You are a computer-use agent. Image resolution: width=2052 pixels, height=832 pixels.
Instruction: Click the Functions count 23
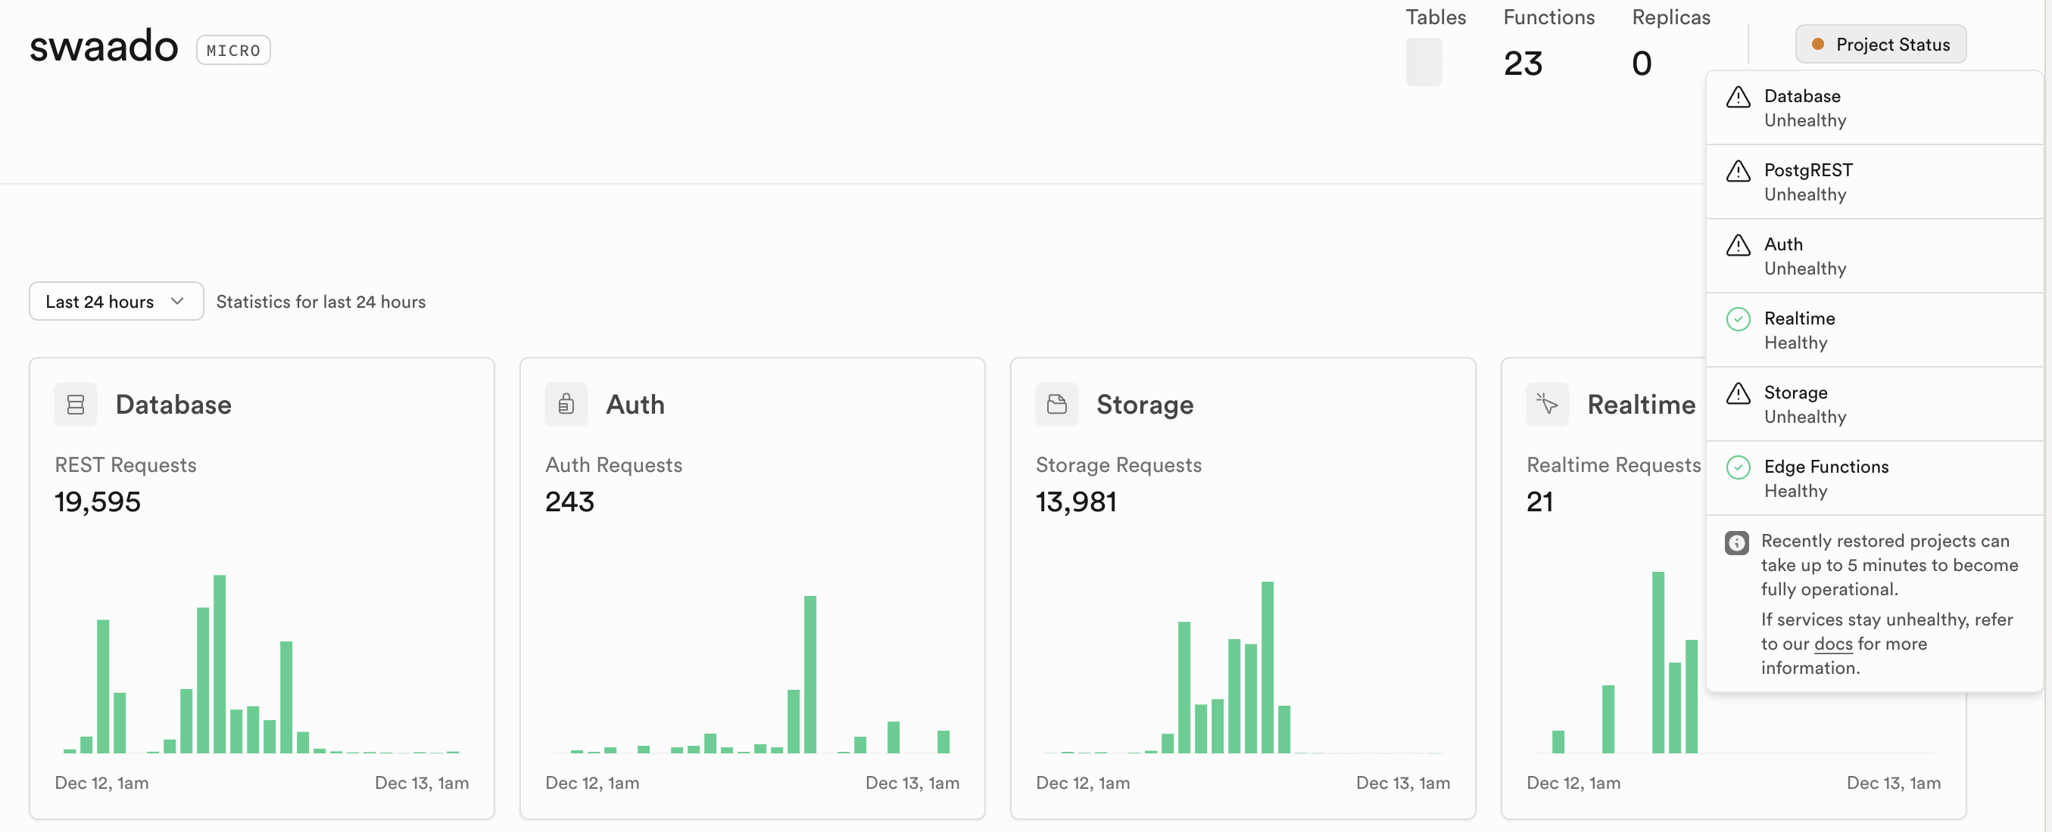coord(1522,64)
